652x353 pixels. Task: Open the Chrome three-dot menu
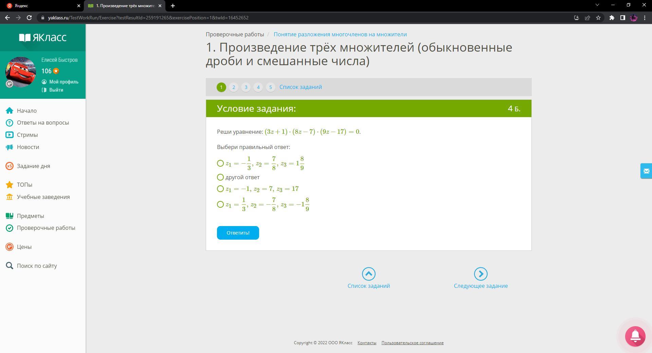645,18
